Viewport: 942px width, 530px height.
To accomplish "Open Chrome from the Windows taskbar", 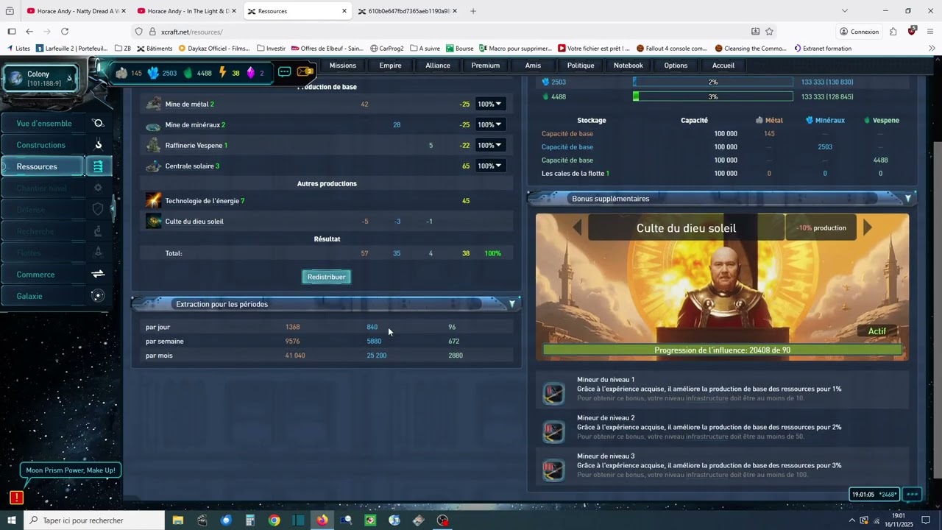I will [x=274, y=520].
